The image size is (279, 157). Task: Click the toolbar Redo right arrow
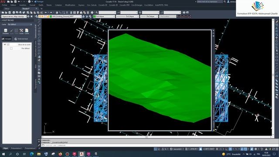pyautogui.click(x=51, y=13)
